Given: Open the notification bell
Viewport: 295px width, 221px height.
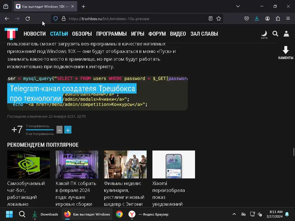Looking at the screenshot, I should pyautogui.click(x=287, y=214).
